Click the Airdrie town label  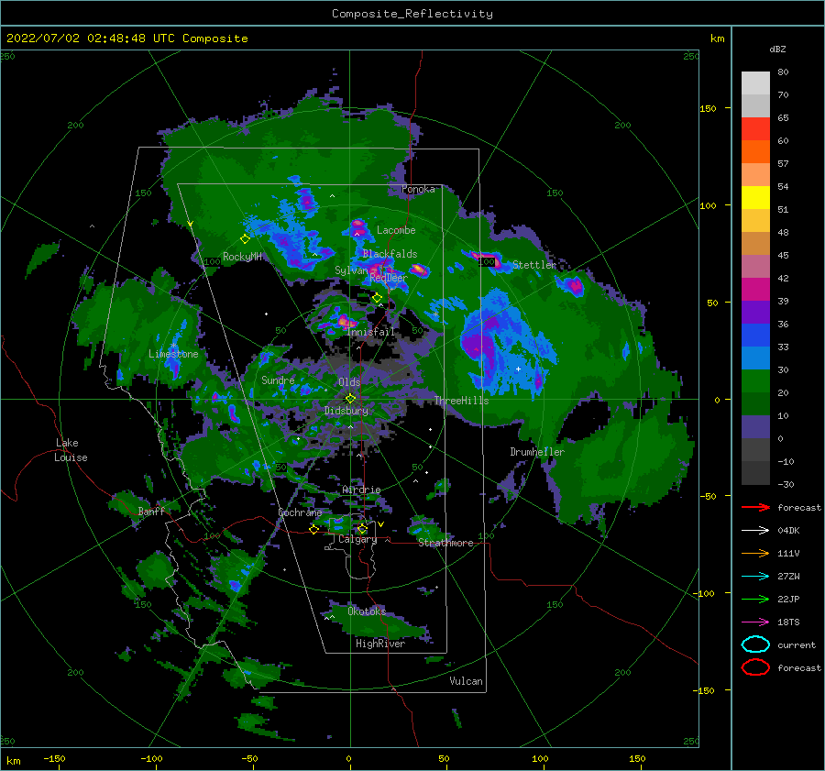361,490
